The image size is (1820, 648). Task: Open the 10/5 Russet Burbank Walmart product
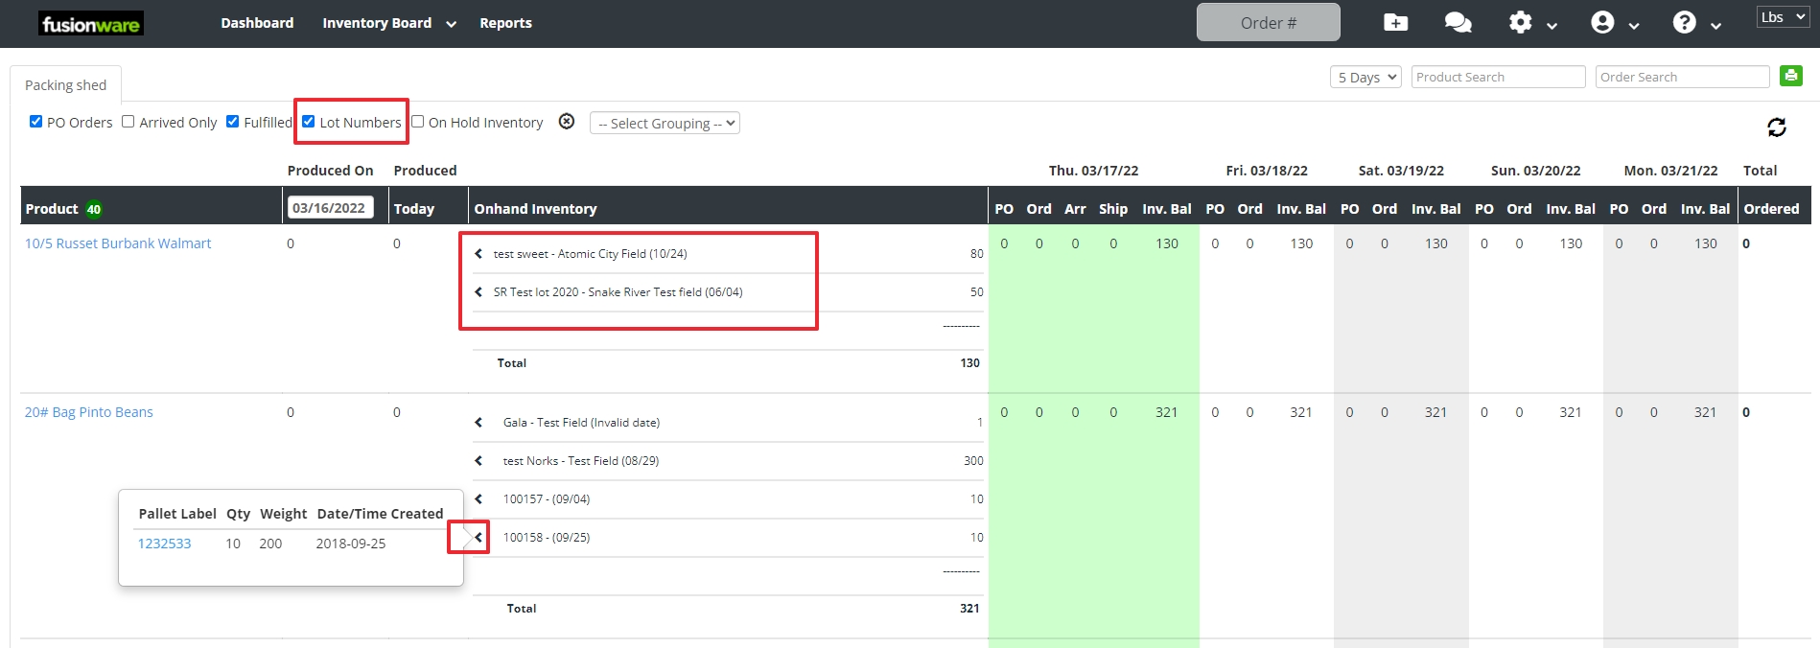pyautogui.click(x=118, y=243)
